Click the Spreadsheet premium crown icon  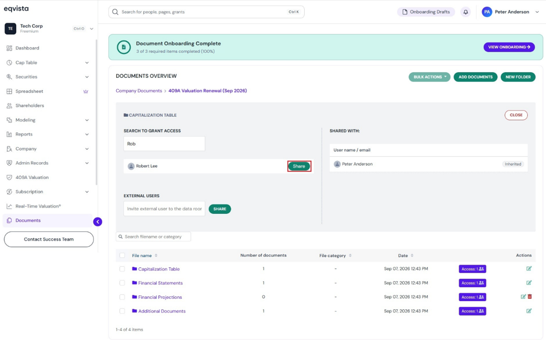[x=85, y=91]
